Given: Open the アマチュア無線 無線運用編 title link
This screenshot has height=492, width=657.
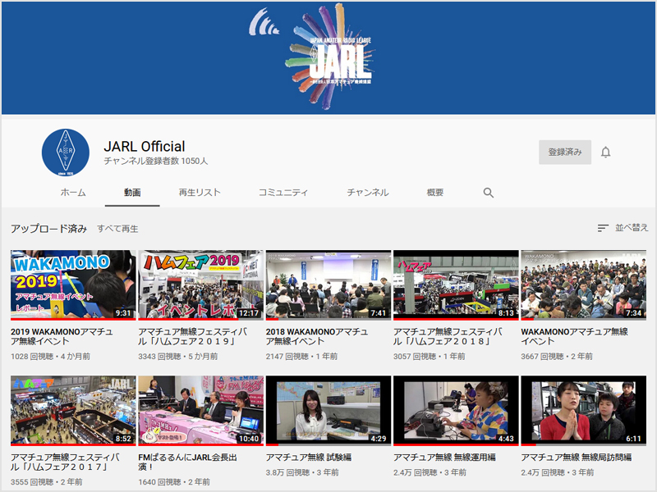Looking at the screenshot, I should (x=444, y=458).
